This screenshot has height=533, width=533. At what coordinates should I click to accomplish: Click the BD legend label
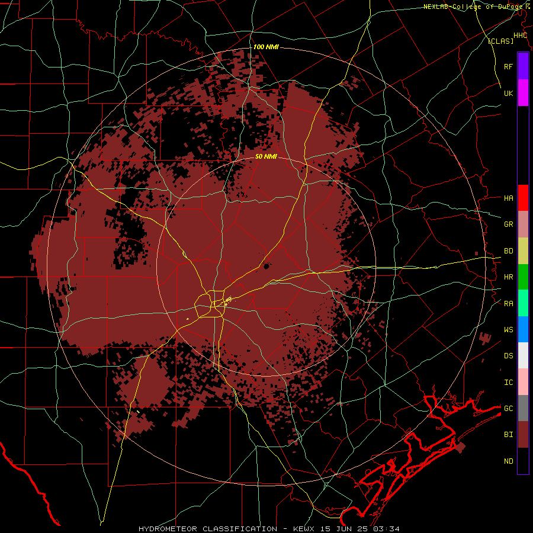[508, 251]
